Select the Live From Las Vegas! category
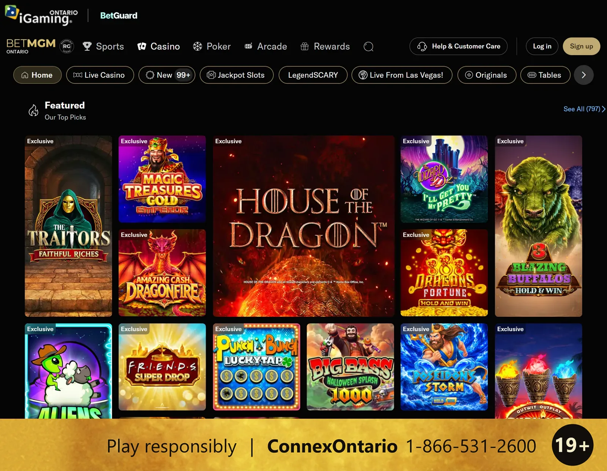 click(402, 75)
